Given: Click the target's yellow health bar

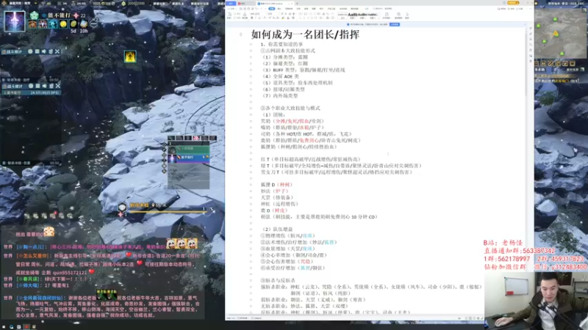Looking at the screenshot, I should pyautogui.click(x=168, y=212).
